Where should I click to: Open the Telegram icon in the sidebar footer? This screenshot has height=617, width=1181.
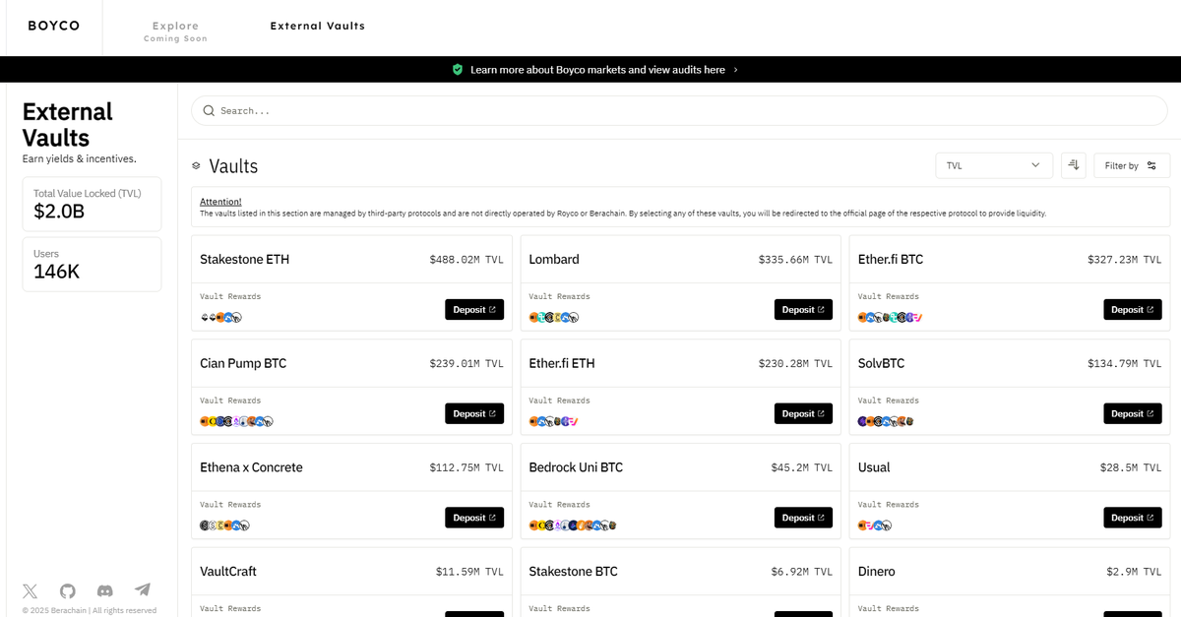pos(143,590)
